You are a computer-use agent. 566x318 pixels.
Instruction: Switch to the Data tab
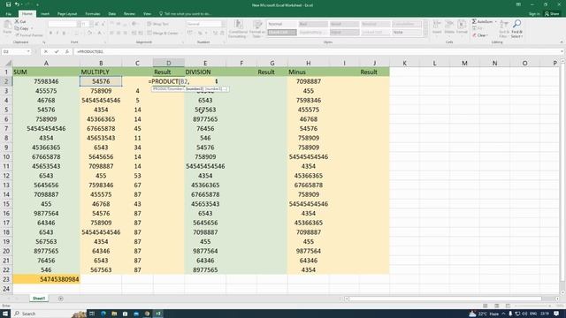pos(112,14)
